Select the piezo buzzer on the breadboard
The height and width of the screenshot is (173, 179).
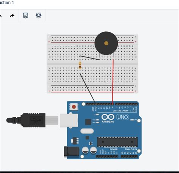point(106,43)
